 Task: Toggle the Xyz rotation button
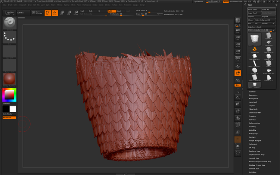pos(237,85)
